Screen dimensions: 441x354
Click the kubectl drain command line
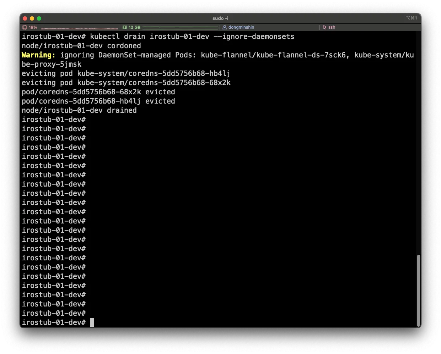(192, 37)
